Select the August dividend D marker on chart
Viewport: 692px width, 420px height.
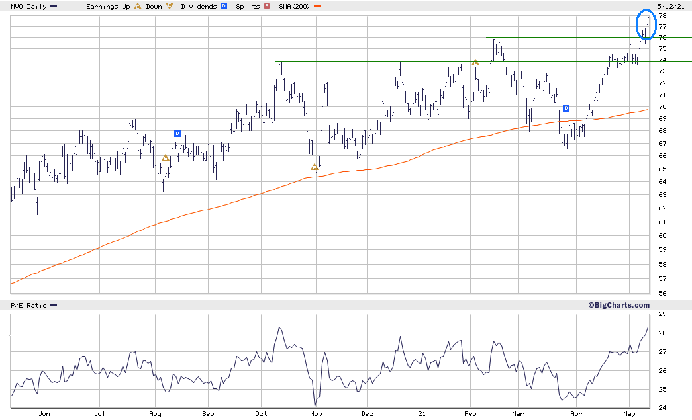177,134
